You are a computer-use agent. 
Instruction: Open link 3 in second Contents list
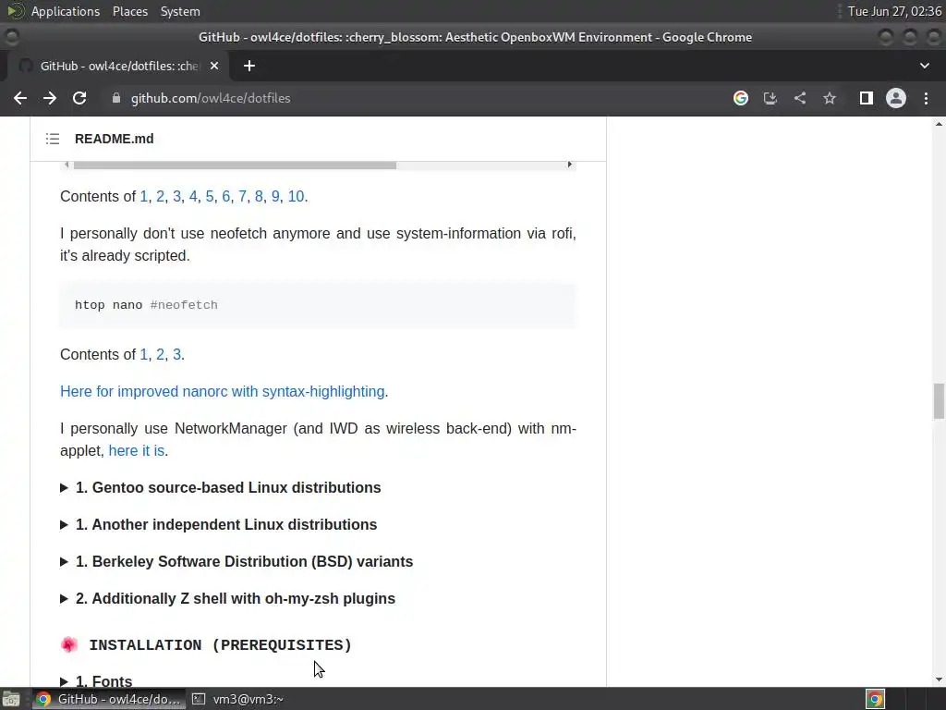pyautogui.click(x=176, y=354)
